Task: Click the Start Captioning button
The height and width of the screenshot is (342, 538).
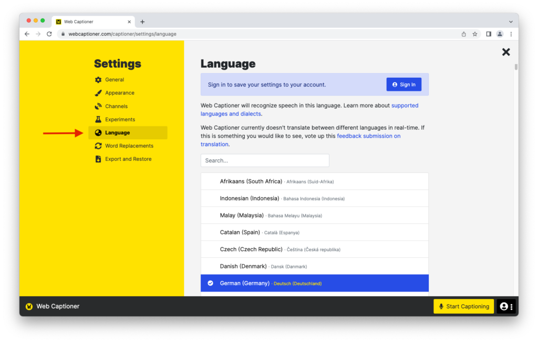Action: (x=463, y=306)
